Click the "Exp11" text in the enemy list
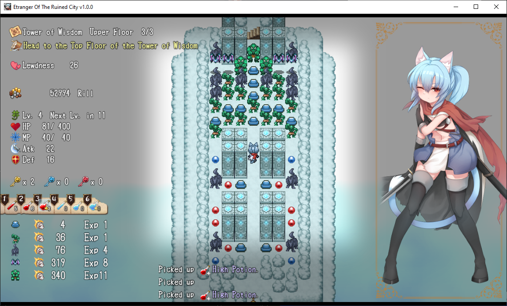 96,275
